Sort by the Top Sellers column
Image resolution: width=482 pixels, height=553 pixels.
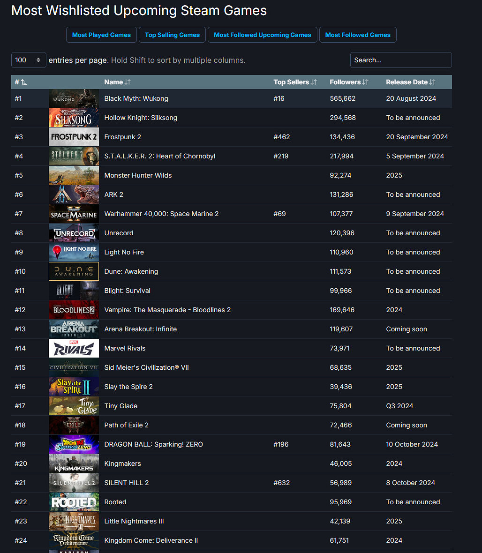pos(295,82)
